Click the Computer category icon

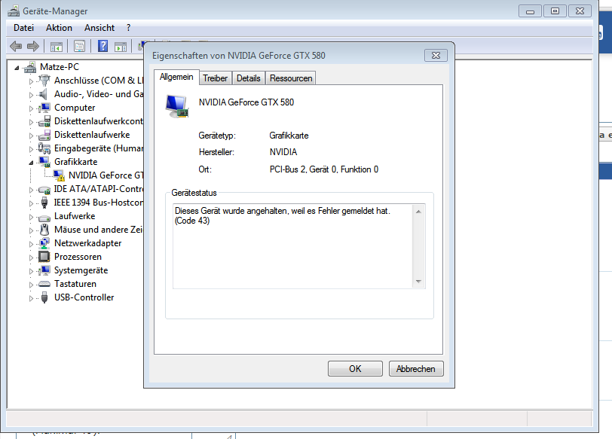tap(44, 108)
